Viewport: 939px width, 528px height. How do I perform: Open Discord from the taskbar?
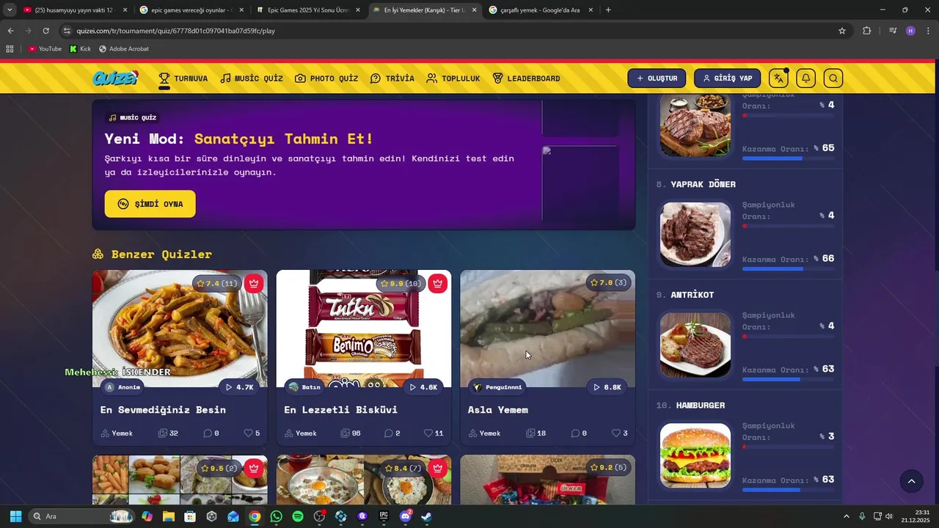coord(406,516)
